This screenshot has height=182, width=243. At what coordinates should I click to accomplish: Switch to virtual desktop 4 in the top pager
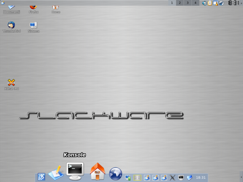click(195, 3)
